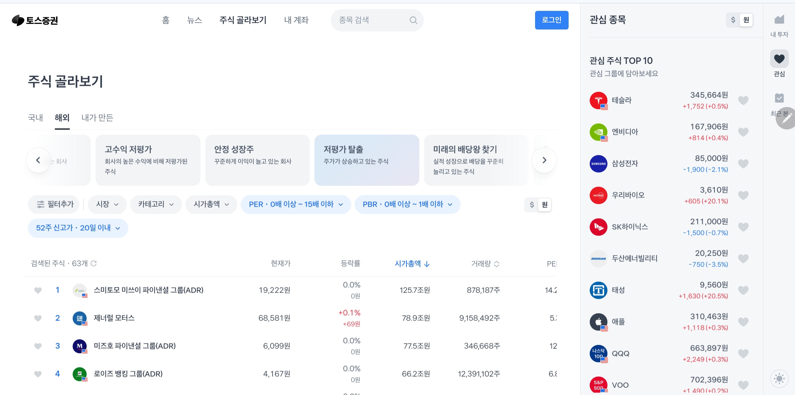Toggle the brightness theme icon
Screen dimensions: 795x395
779,379
